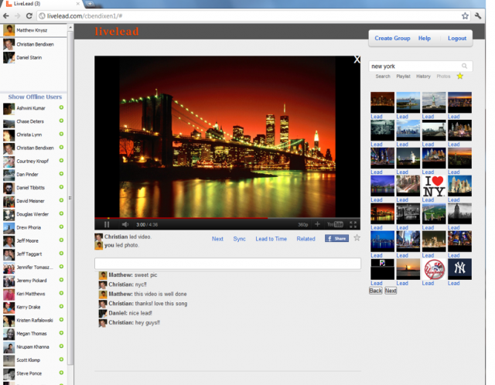The image size is (495, 385).
Task: Pause the playing video
Action: [107, 224]
